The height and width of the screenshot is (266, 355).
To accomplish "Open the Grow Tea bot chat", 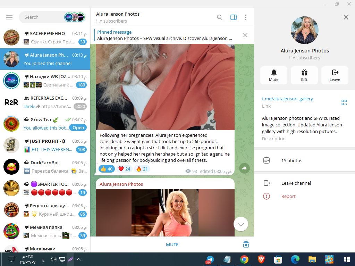I will click(45, 124).
